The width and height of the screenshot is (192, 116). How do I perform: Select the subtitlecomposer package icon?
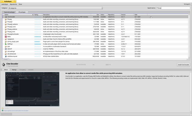6,56
